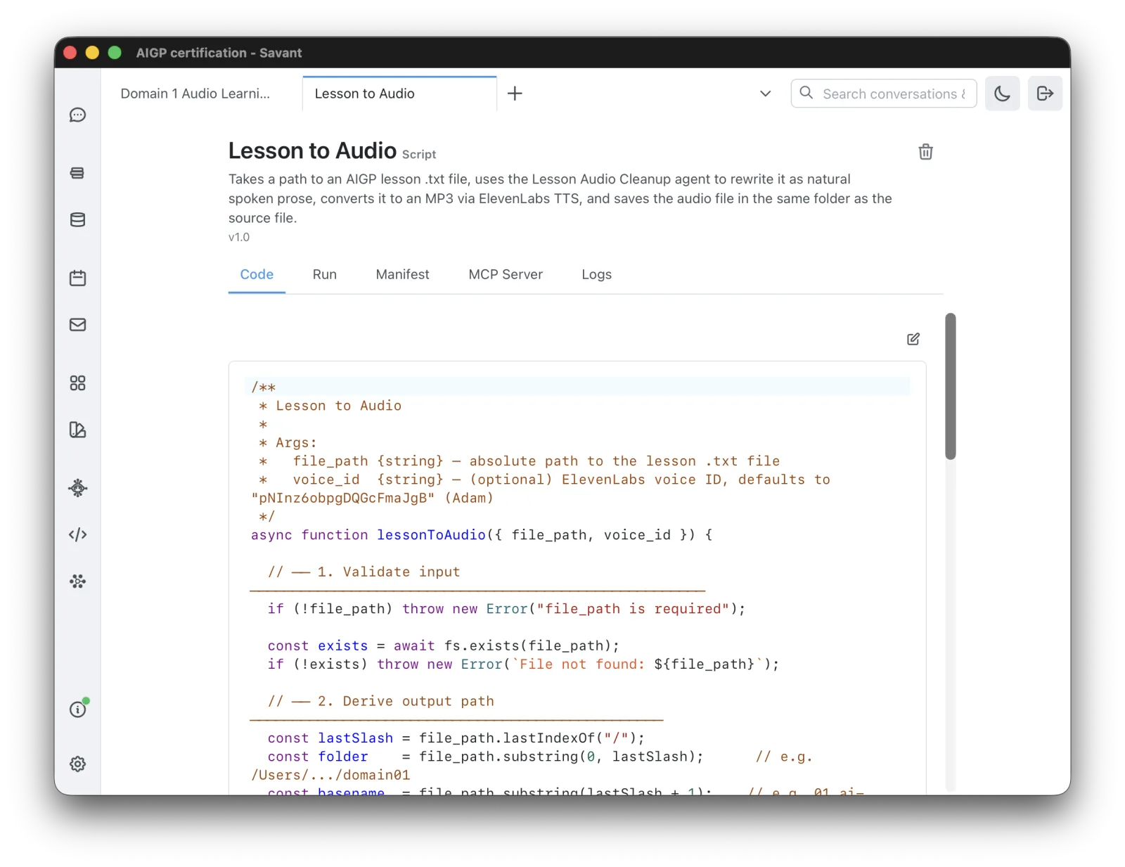1125x867 pixels.
Task: Click the Lesson to Audio heading
Action: point(312,150)
